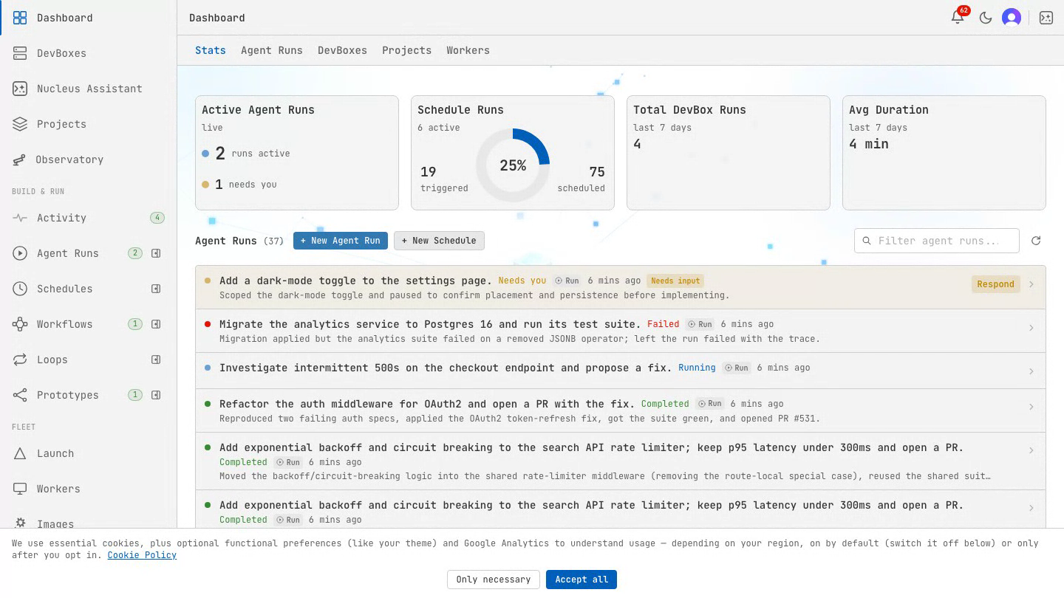Click the Schedules clock icon in the sidebar
This screenshot has height=598, width=1064.
coord(20,289)
